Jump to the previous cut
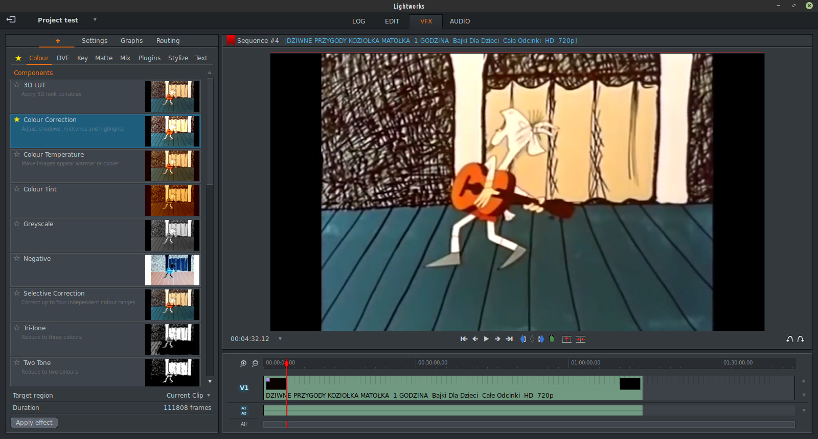The height and width of the screenshot is (439, 818). tap(464, 339)
